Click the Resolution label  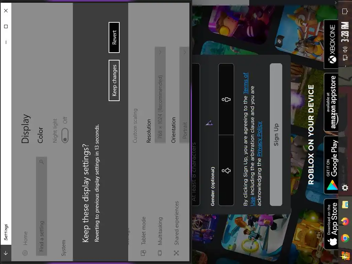(x=148, y=131)
